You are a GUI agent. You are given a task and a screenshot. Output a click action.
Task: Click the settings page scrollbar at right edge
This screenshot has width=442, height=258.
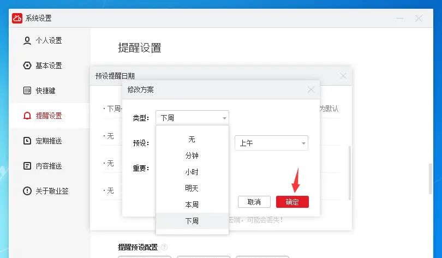coord(431,178)
